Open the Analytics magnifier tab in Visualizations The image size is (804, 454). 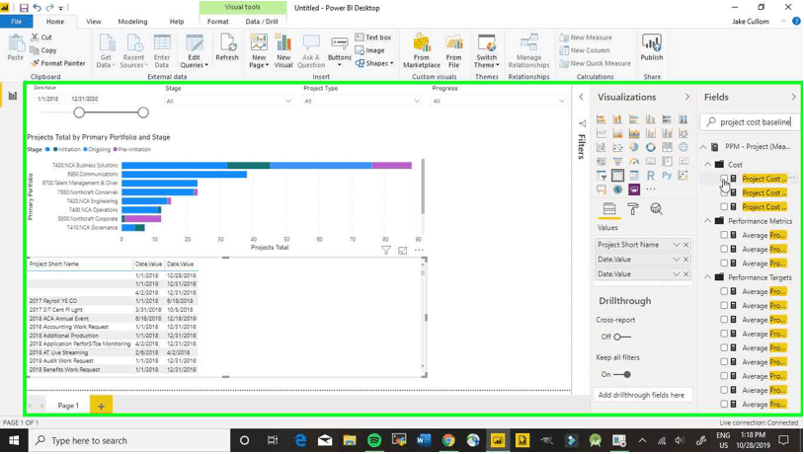656,208
